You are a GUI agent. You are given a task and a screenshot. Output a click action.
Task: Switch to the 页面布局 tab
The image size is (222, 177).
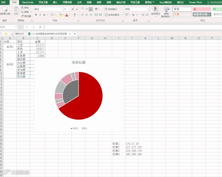pos(67,2)
